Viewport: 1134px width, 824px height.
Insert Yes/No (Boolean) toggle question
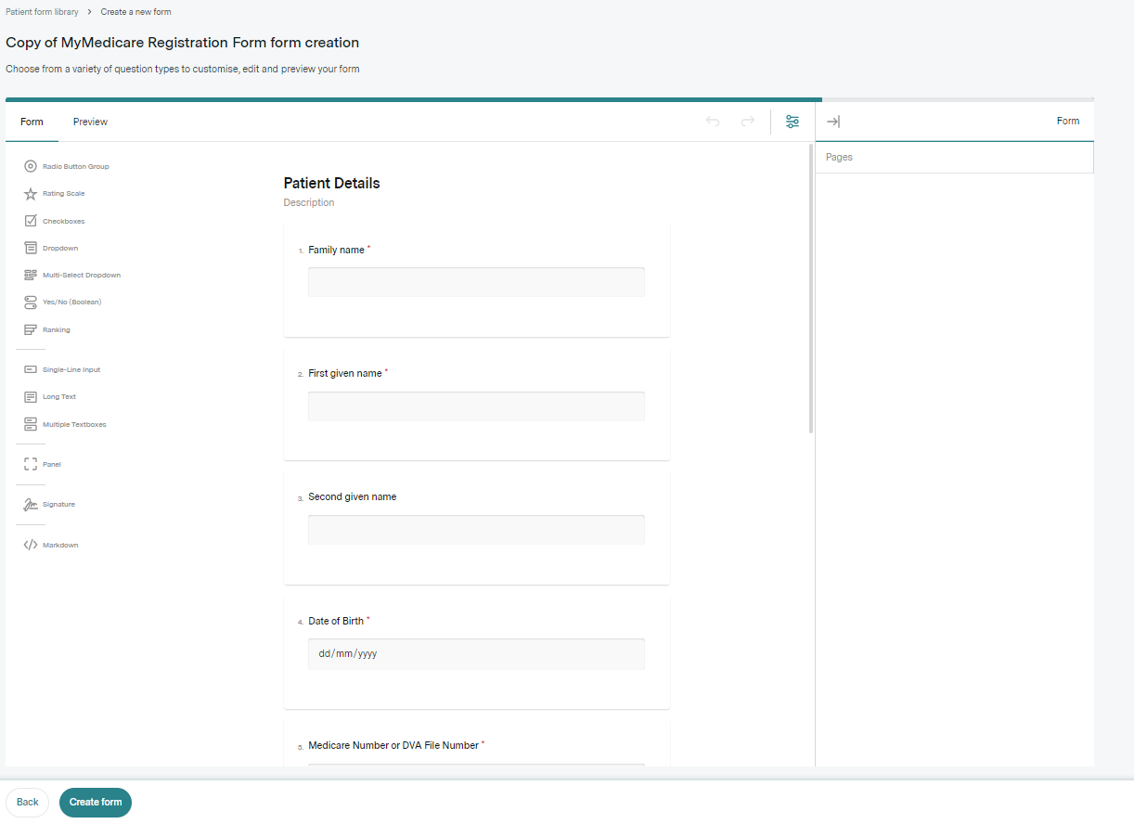point(71,303)
